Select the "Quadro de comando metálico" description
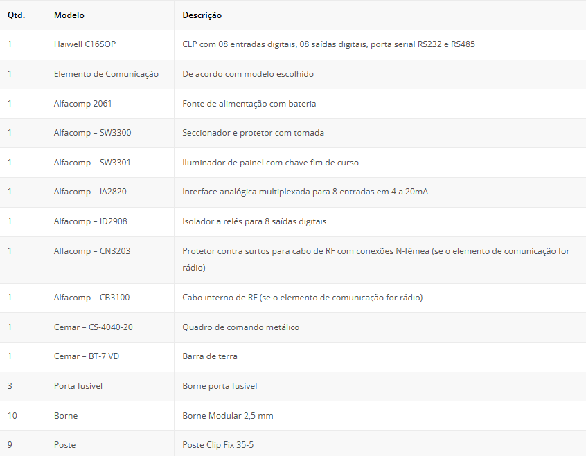Screen dimensions: 586x456 click(241, 327)
